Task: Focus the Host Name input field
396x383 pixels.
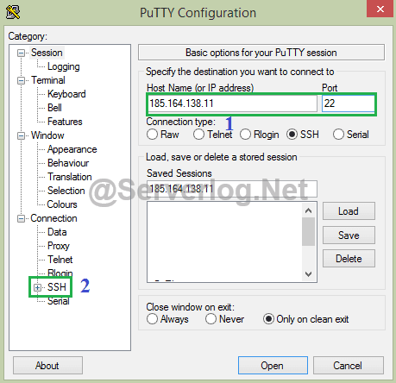Action: (x=232, y=104)
